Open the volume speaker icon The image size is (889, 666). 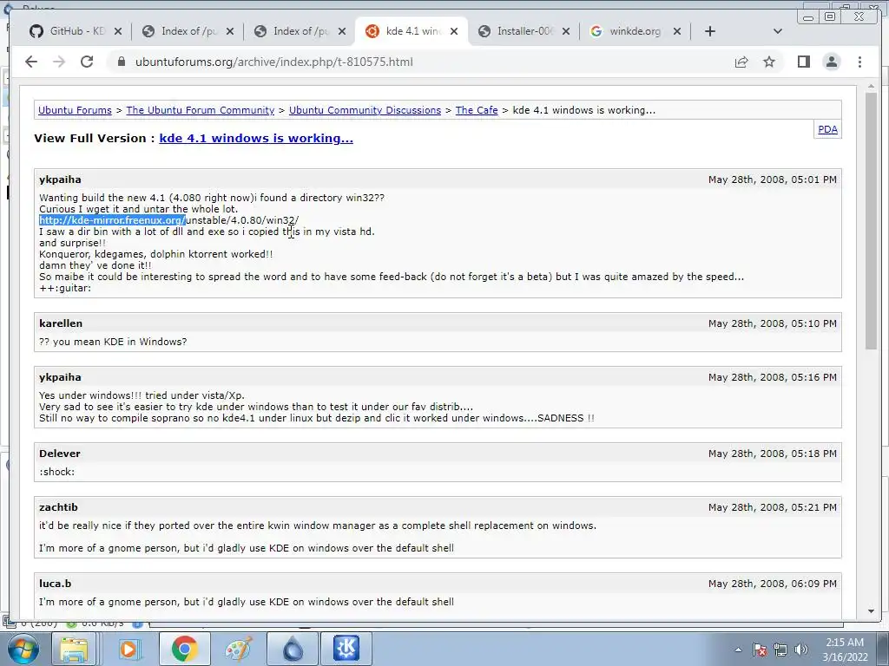(801, 650)
